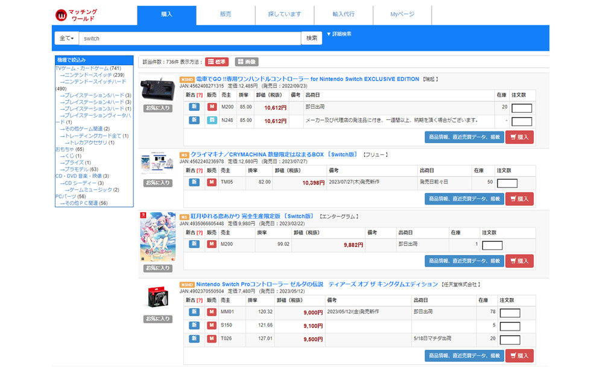Filter by プレイステーション5ハード
The image size is (603, 377).
[95, 95]
